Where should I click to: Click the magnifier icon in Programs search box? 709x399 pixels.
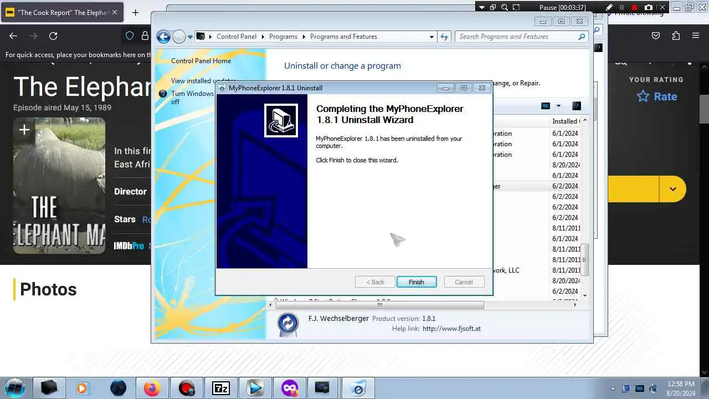click(582, 37)
